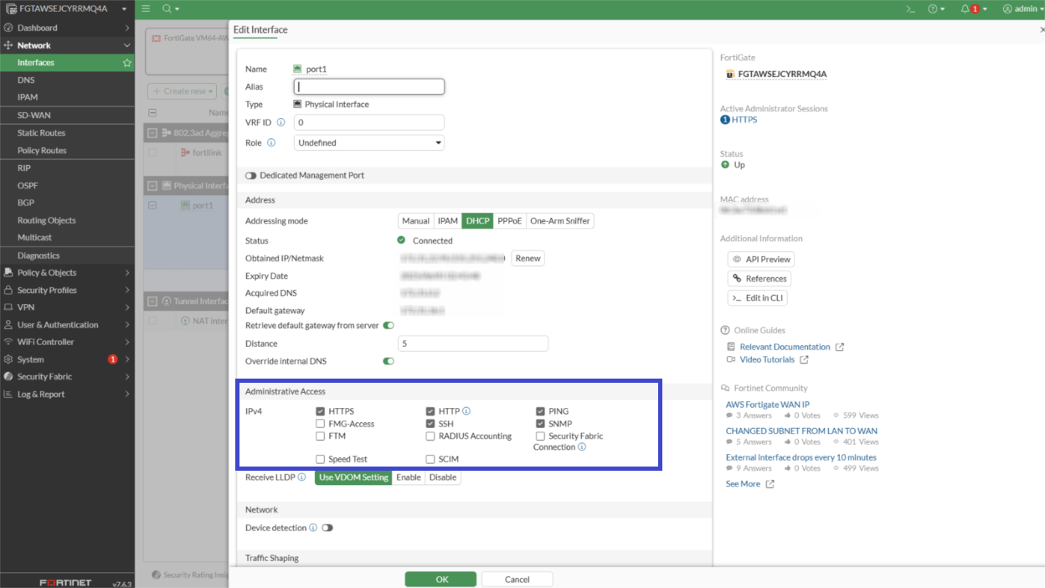Viewport: 1045px width, 588px height.
Task: Click the Device detection info icon
Action: click(x=313, y=529)
